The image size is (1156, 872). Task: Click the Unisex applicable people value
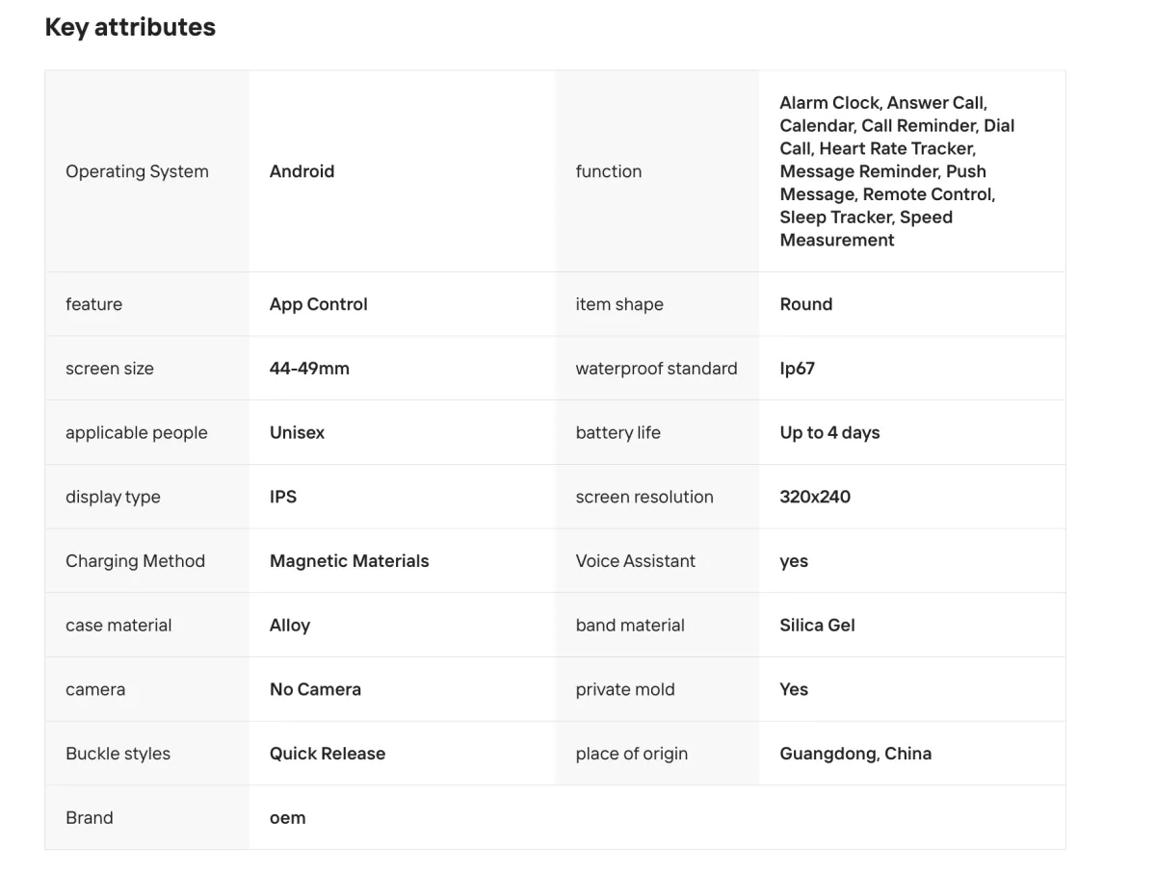tap(297, 433)
